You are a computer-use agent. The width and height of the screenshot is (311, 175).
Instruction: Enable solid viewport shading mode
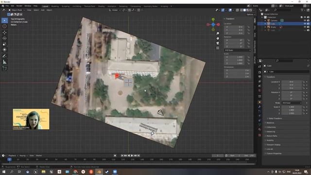click(x=244, y=10)
